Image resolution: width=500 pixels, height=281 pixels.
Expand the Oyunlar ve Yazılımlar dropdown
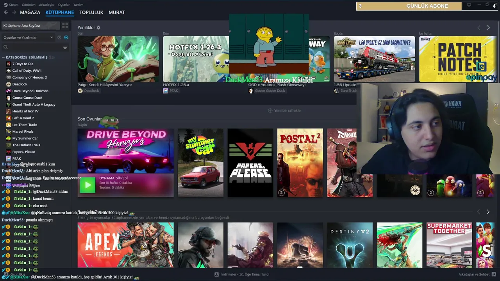tap(28, 37)
